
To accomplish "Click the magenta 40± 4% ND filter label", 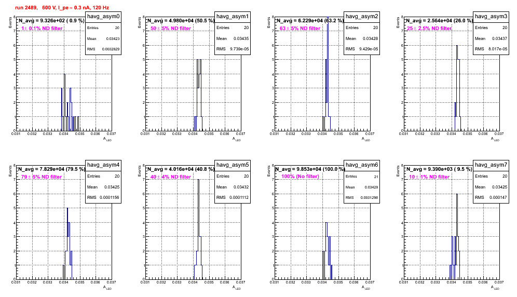I will [x=171, y=177].
